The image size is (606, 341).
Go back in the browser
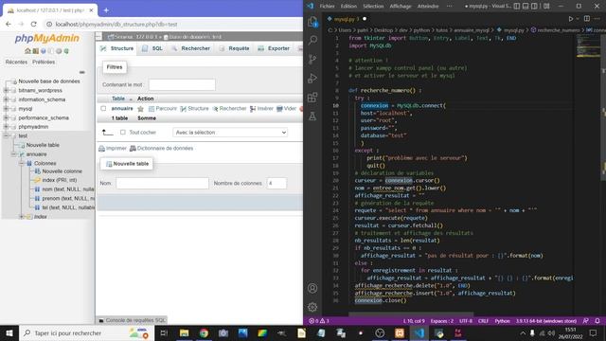[9, 24]
